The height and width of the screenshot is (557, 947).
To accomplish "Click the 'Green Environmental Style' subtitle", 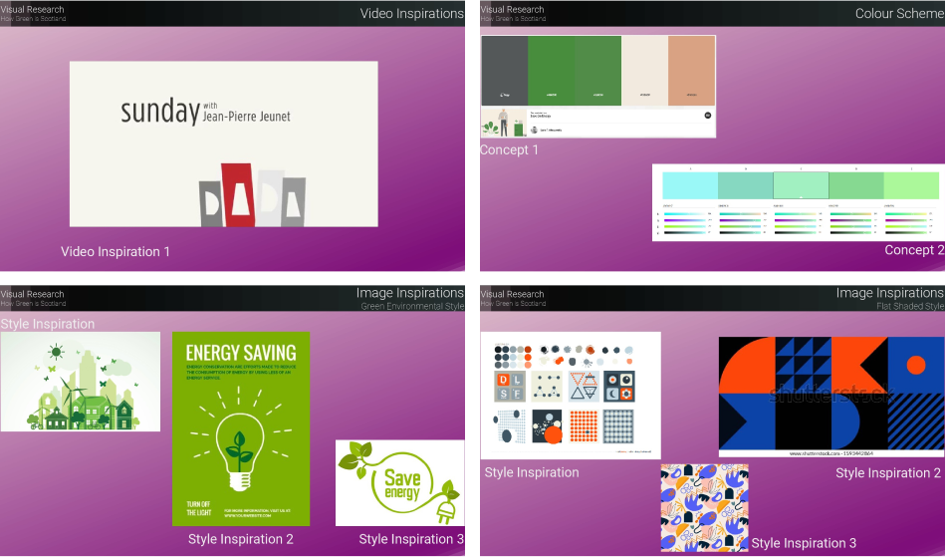I will click(x=412, y=306).
